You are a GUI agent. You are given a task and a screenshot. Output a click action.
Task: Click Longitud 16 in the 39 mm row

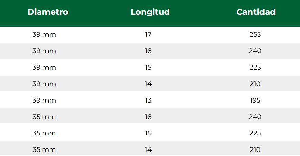[148, 51]
